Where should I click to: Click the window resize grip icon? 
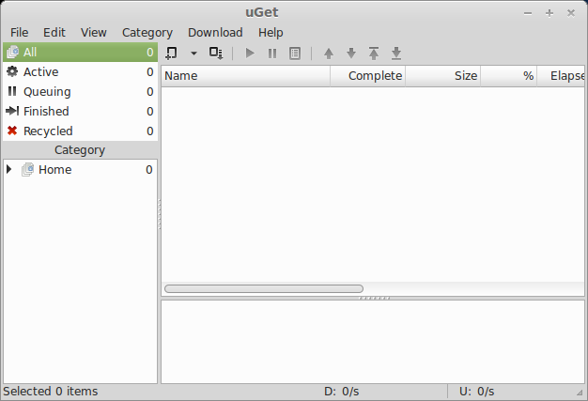click(580, 393)
